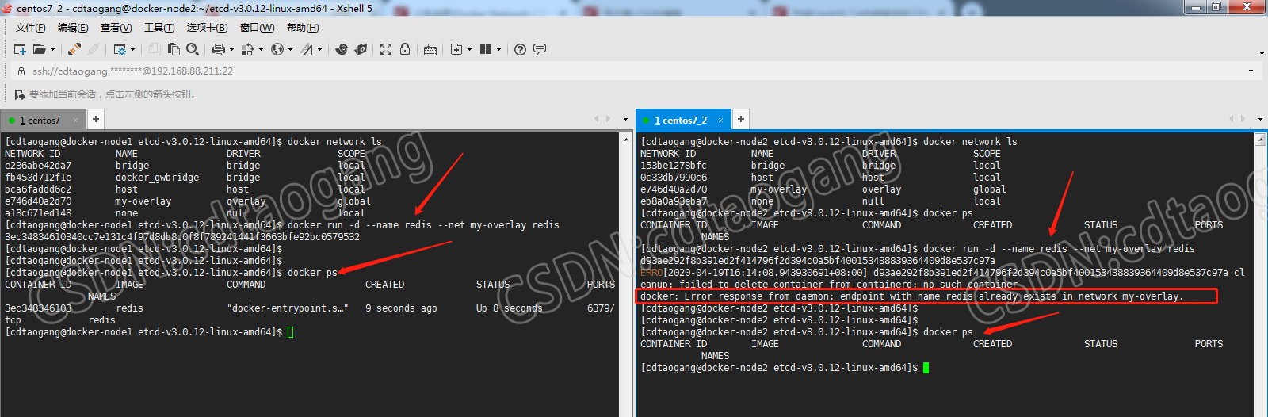Click the Font letter-A icon
Image resolution: width=1268 pixels, height=417 pixels.
point(307,49)
